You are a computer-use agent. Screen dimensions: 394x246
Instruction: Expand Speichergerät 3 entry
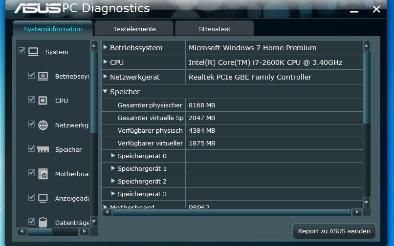113,194
